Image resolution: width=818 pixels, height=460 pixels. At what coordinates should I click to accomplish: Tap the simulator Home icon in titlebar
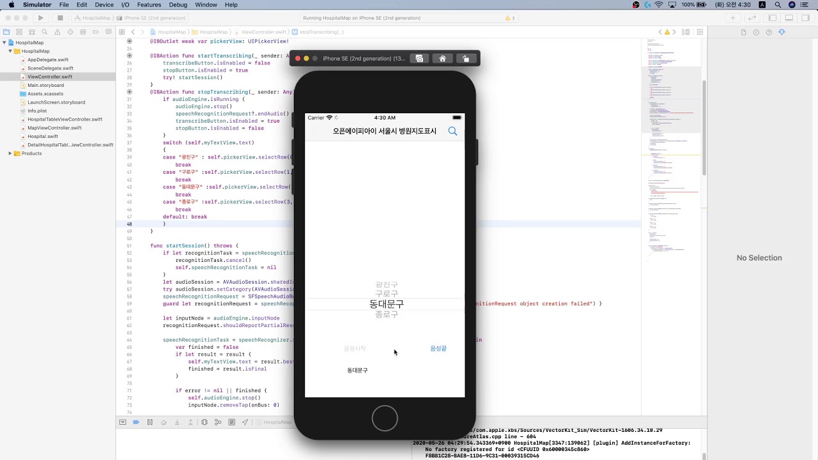[x=442, y=59]
